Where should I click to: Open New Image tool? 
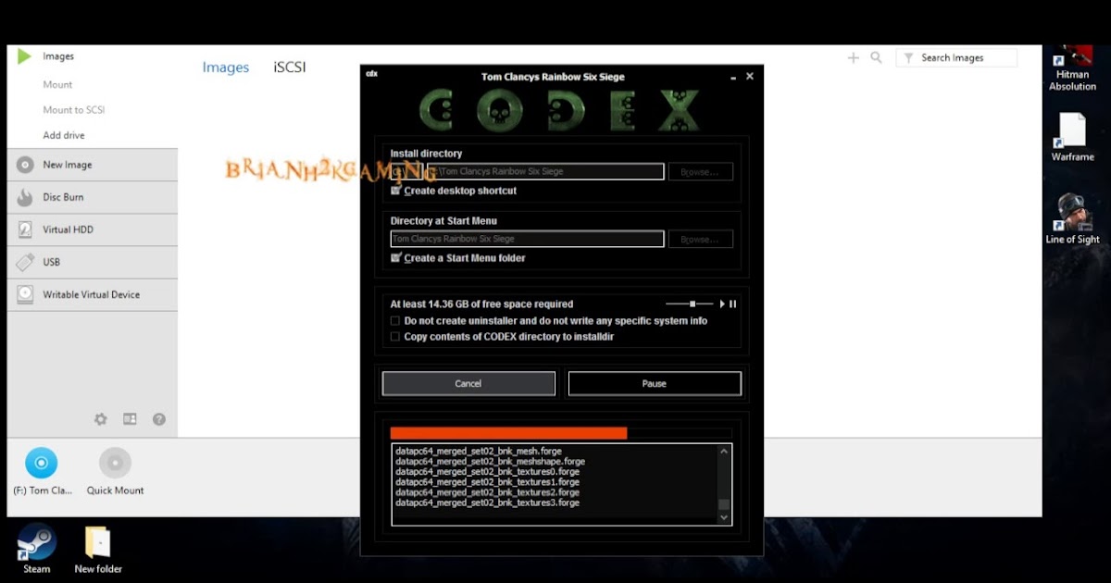point(92,165)
